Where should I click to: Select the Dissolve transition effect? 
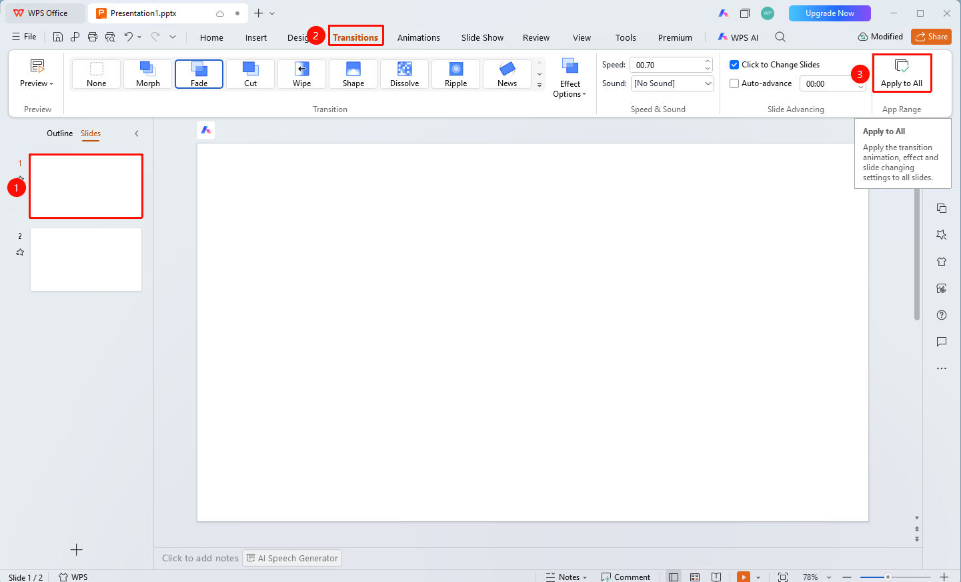click(x=404, y=74)
